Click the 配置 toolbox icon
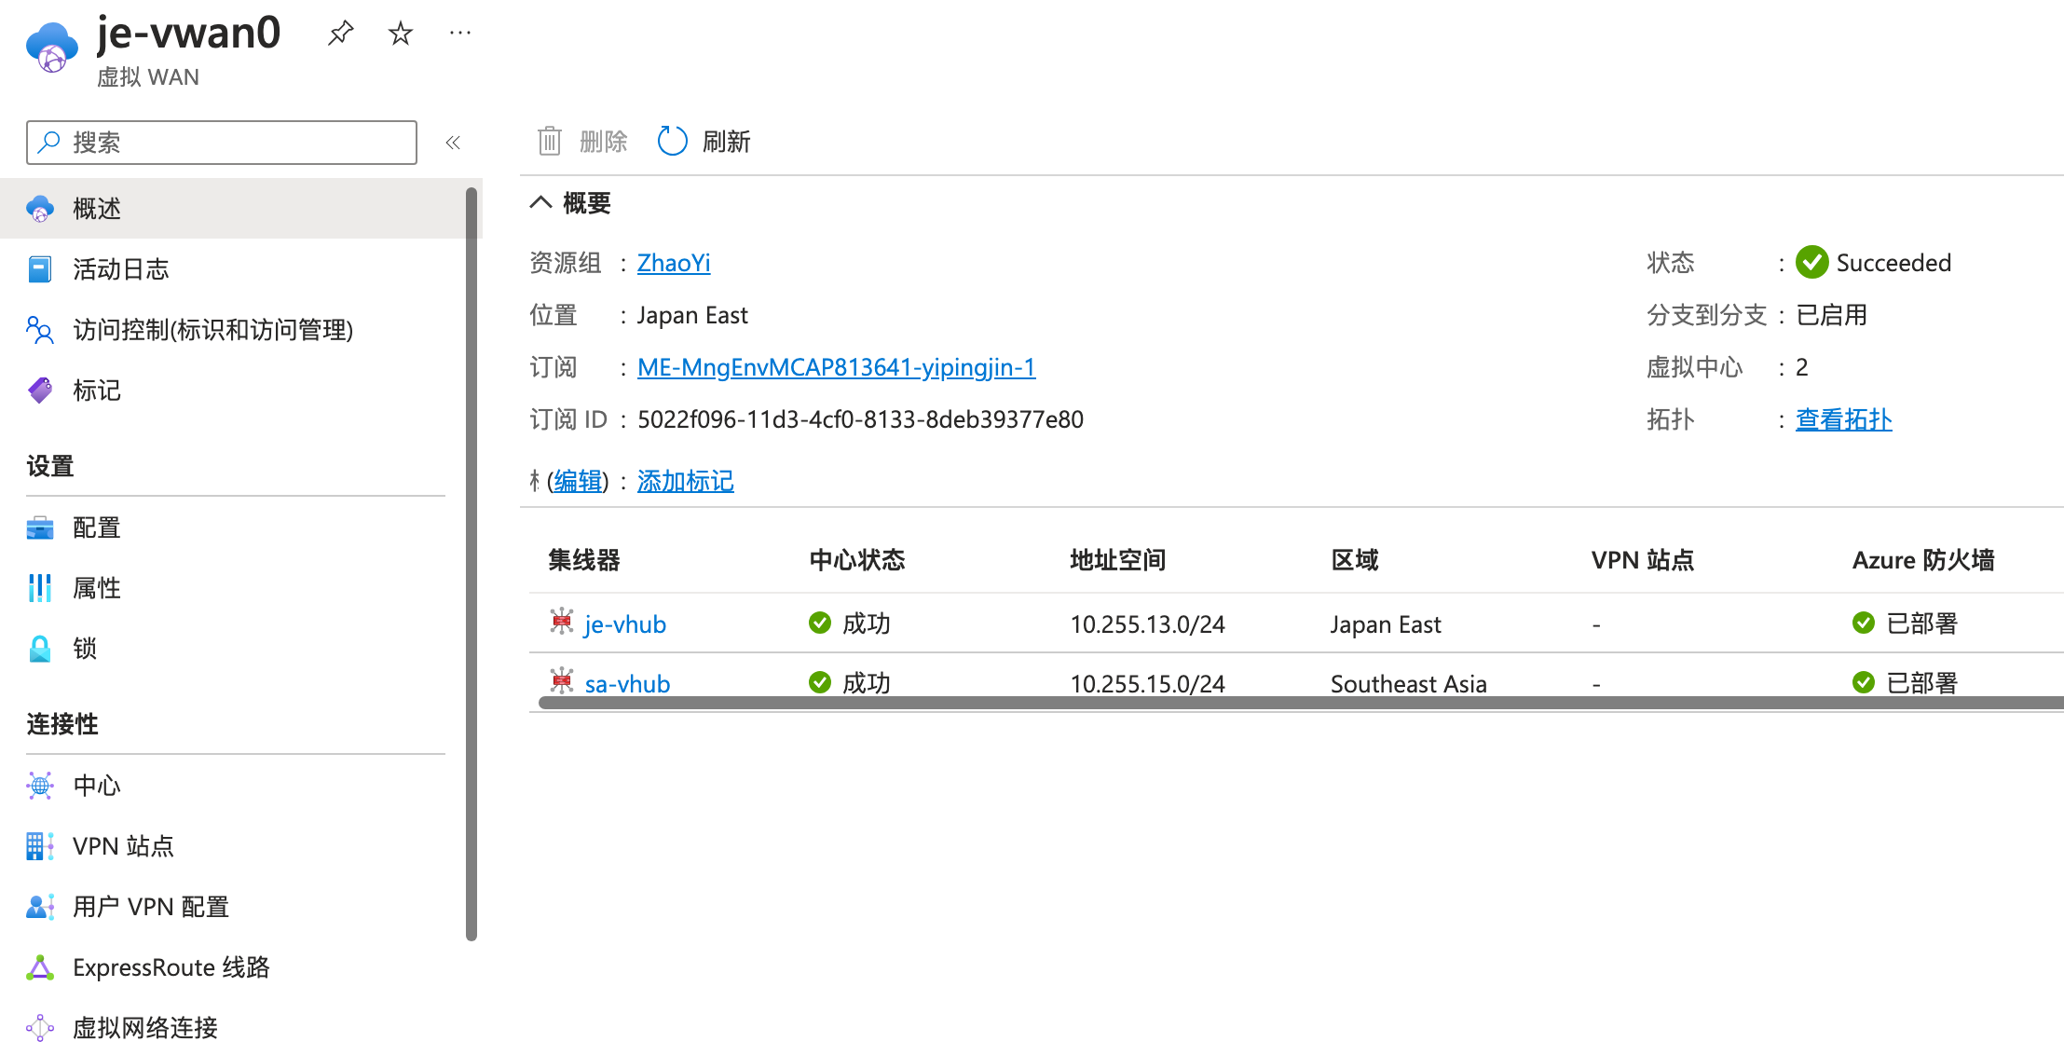Viewport: 2064px width, 1055px height. point(40,527)
